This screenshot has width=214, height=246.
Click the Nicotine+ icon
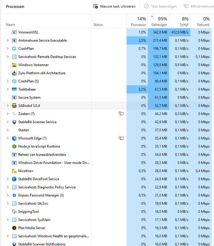14,171
